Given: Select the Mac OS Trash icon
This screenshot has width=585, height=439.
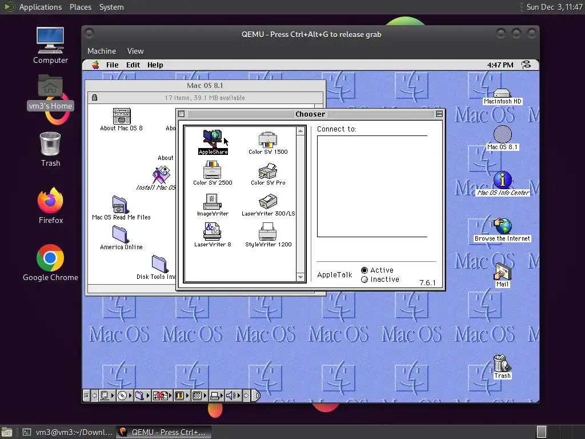Looking at the screenshot, I should [x=502, y=366].
